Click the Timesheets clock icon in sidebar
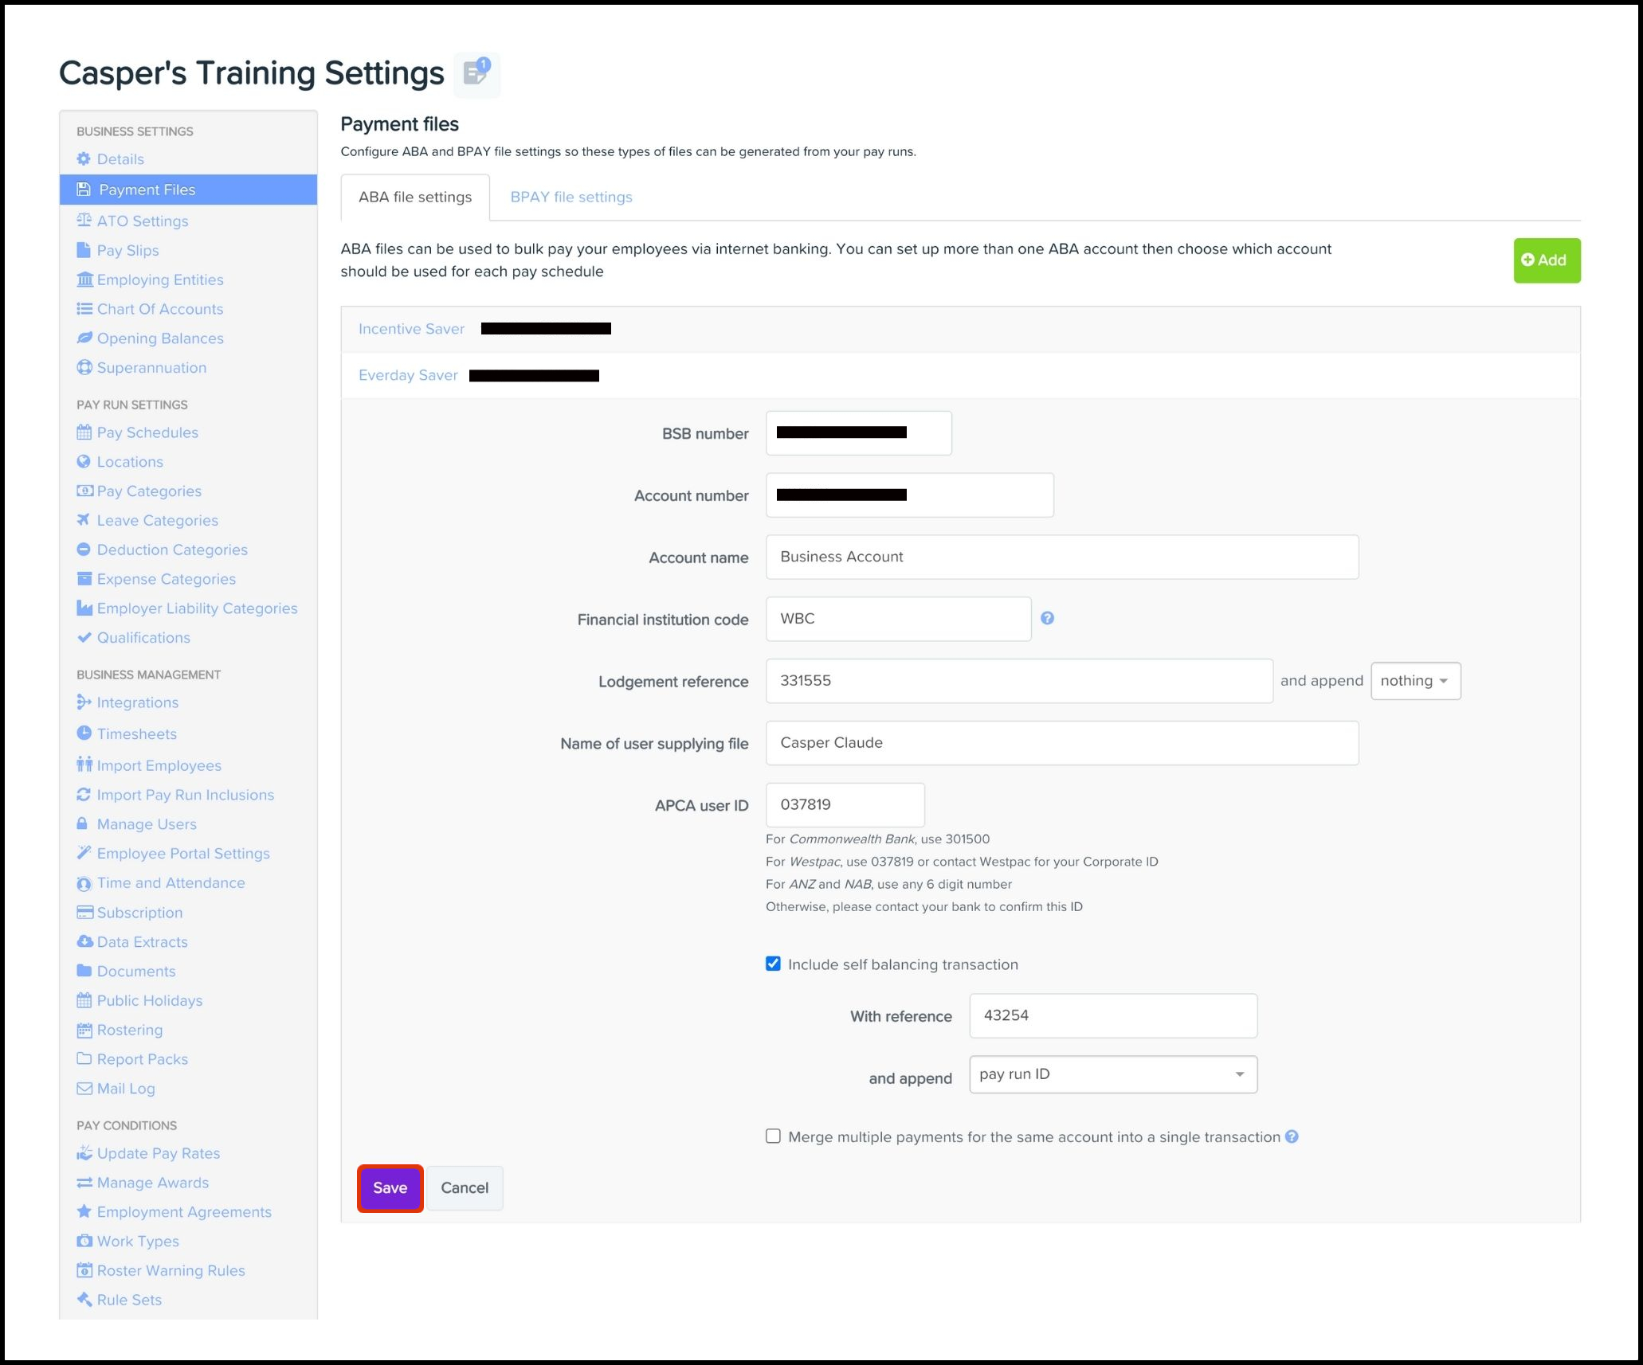Screen dimensions: 1643x1365 pos(84,733)
